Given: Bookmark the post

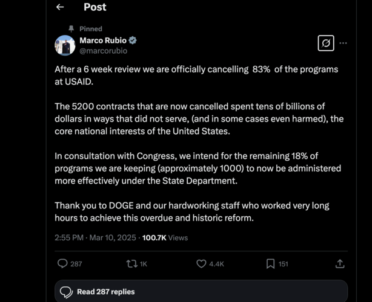Looking at the screenshot, I should 271,263.
